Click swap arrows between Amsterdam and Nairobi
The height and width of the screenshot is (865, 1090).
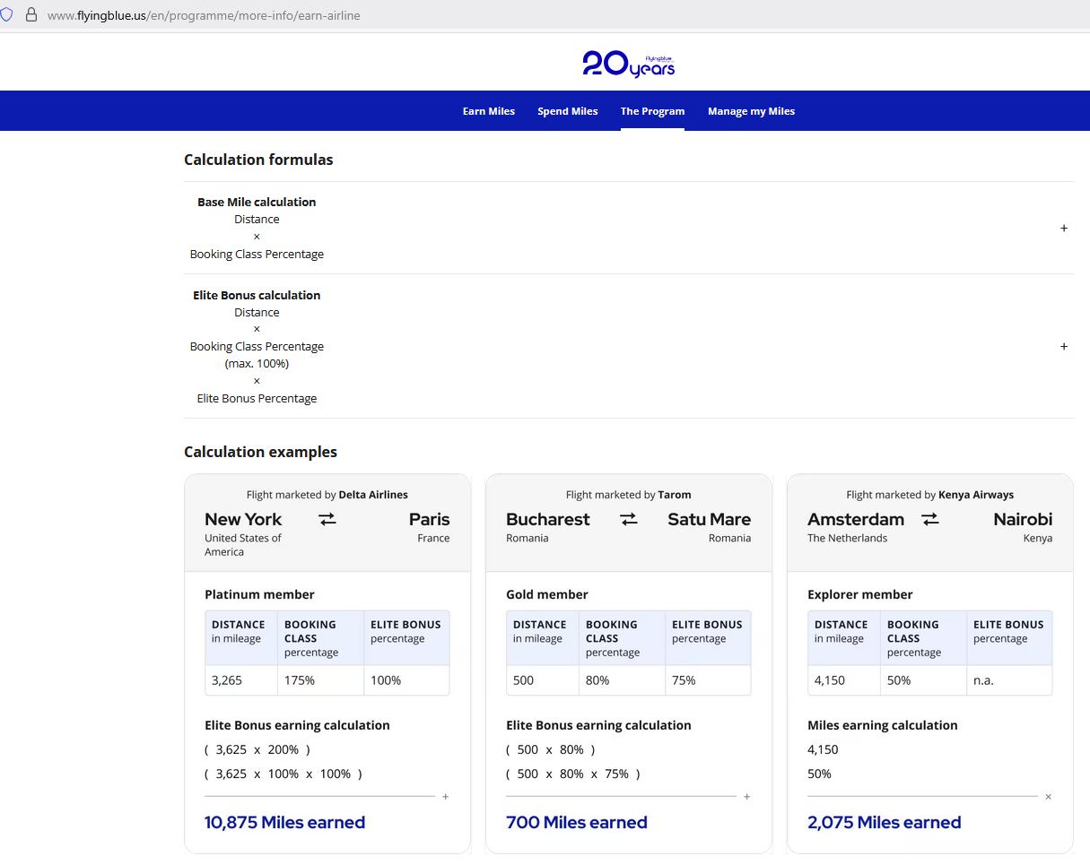click(x=930, y=519)
